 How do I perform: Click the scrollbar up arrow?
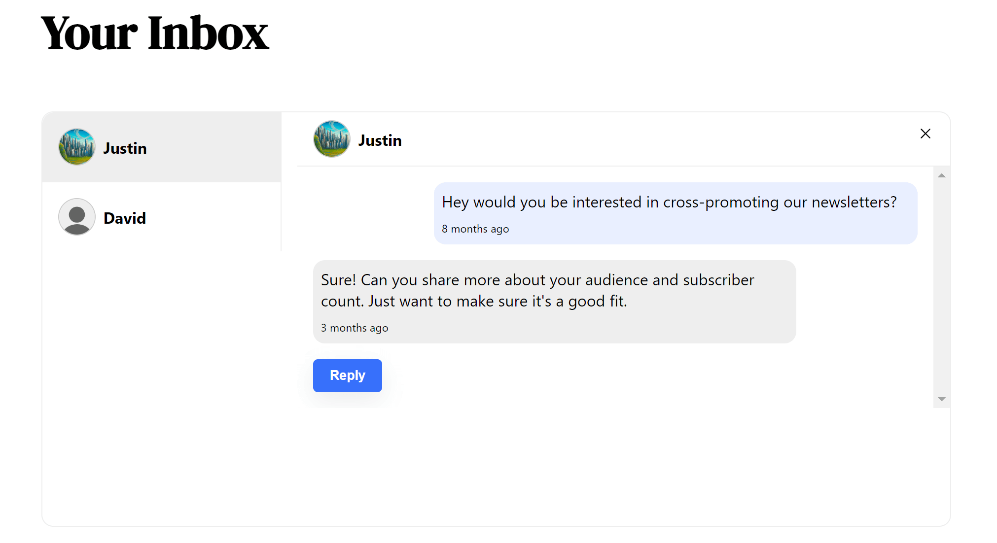(x=942, y=175)
